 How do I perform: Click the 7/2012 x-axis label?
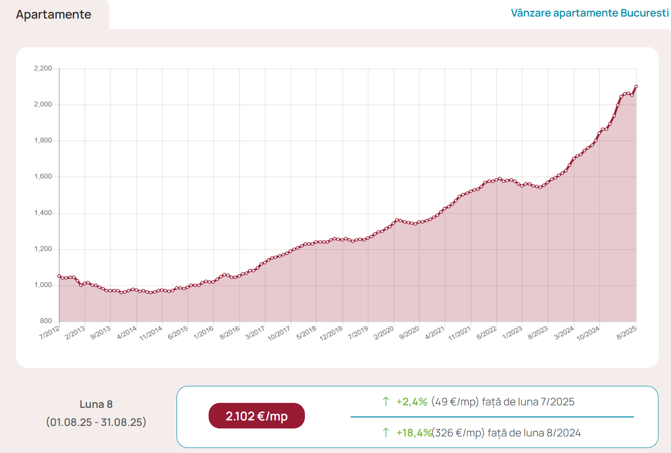click(50, 333)
